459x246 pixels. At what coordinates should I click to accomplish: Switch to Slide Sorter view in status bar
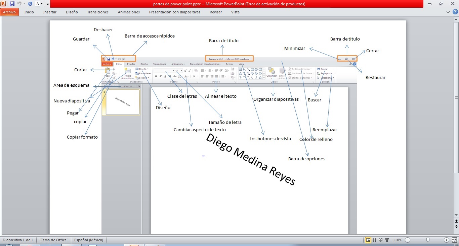374,240
